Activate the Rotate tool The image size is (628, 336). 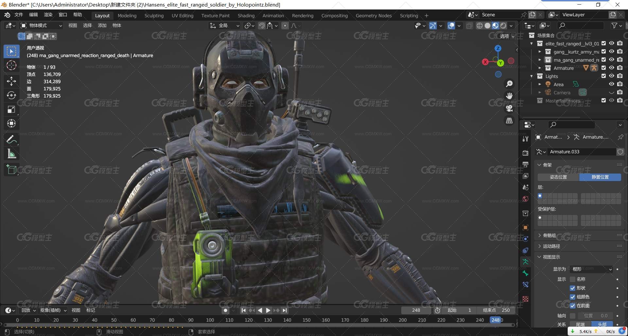pos(11,95)
